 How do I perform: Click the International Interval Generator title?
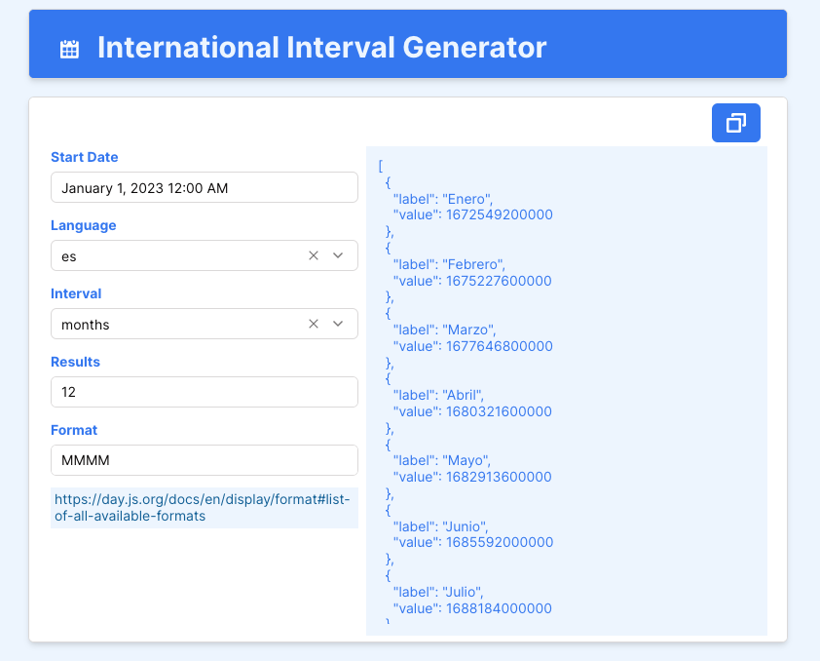pos(321,47)
